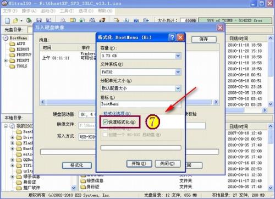Expand the PESOFT folder tree node
275x199 pixels.
click(6, 60)
